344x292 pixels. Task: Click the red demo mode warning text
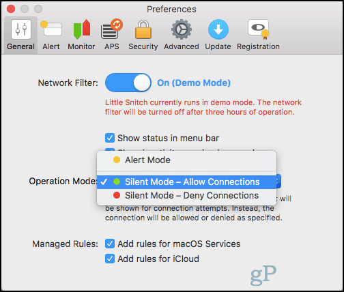coord(203,107)
